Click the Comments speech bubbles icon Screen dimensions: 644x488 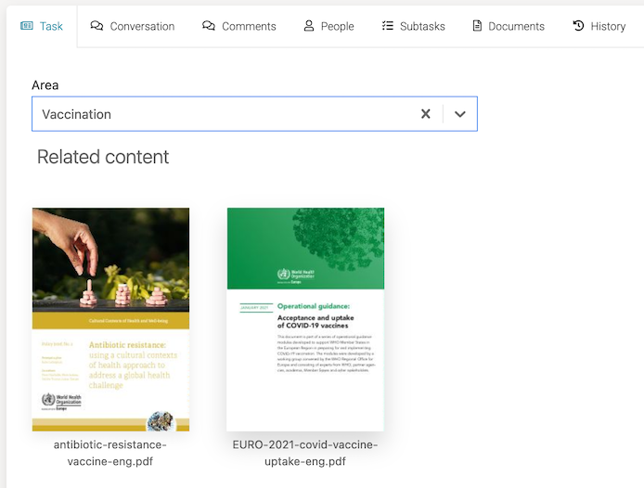click(x=209, y=26)
